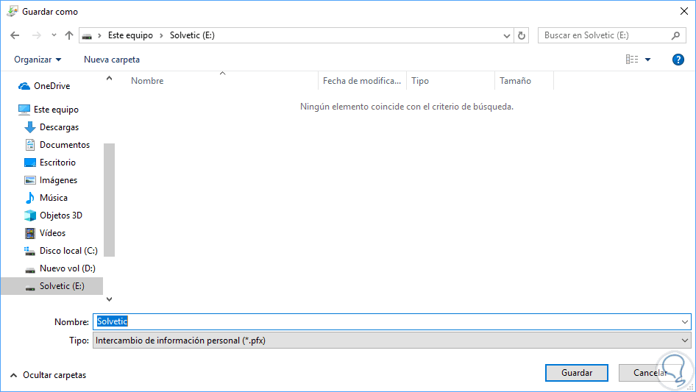Image resolution: width=696 pixels, height=392 pixels.
Task: Click the navigation pane scrollbar thumb
Action: click(x=109, y=200)
